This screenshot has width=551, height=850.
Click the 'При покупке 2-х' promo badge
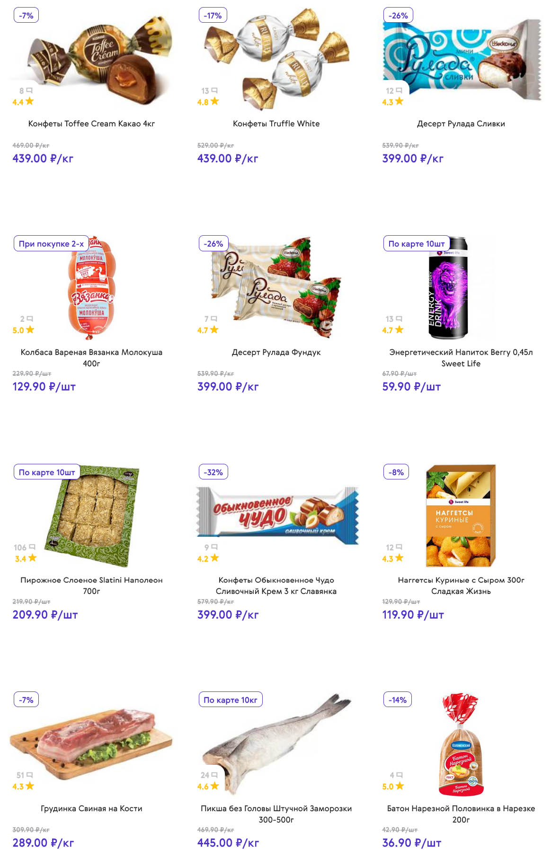click(51, 244)
